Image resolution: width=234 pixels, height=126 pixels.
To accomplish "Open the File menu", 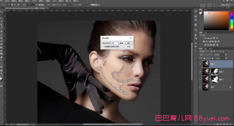I will click(x=7, y=1).
